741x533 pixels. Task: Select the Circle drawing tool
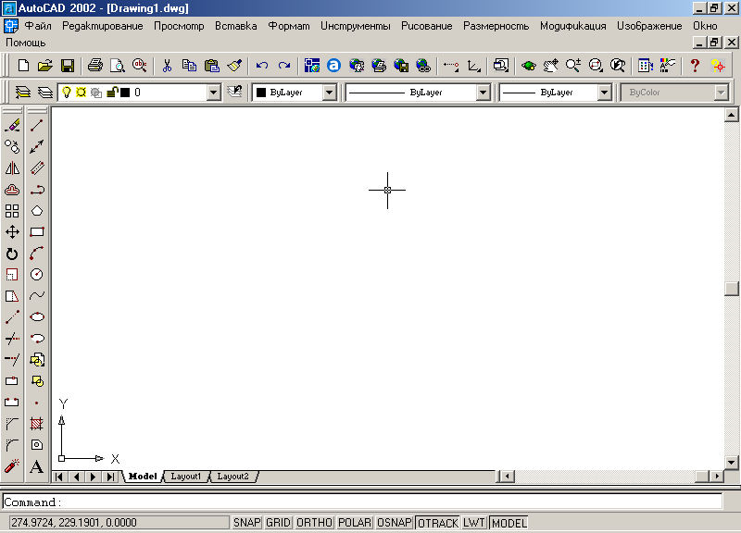(37, 274)
